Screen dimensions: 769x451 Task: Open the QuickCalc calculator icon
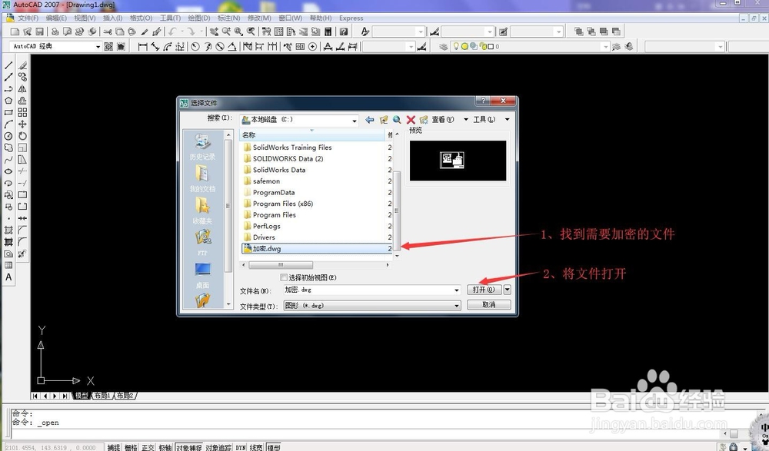point(328,32)
